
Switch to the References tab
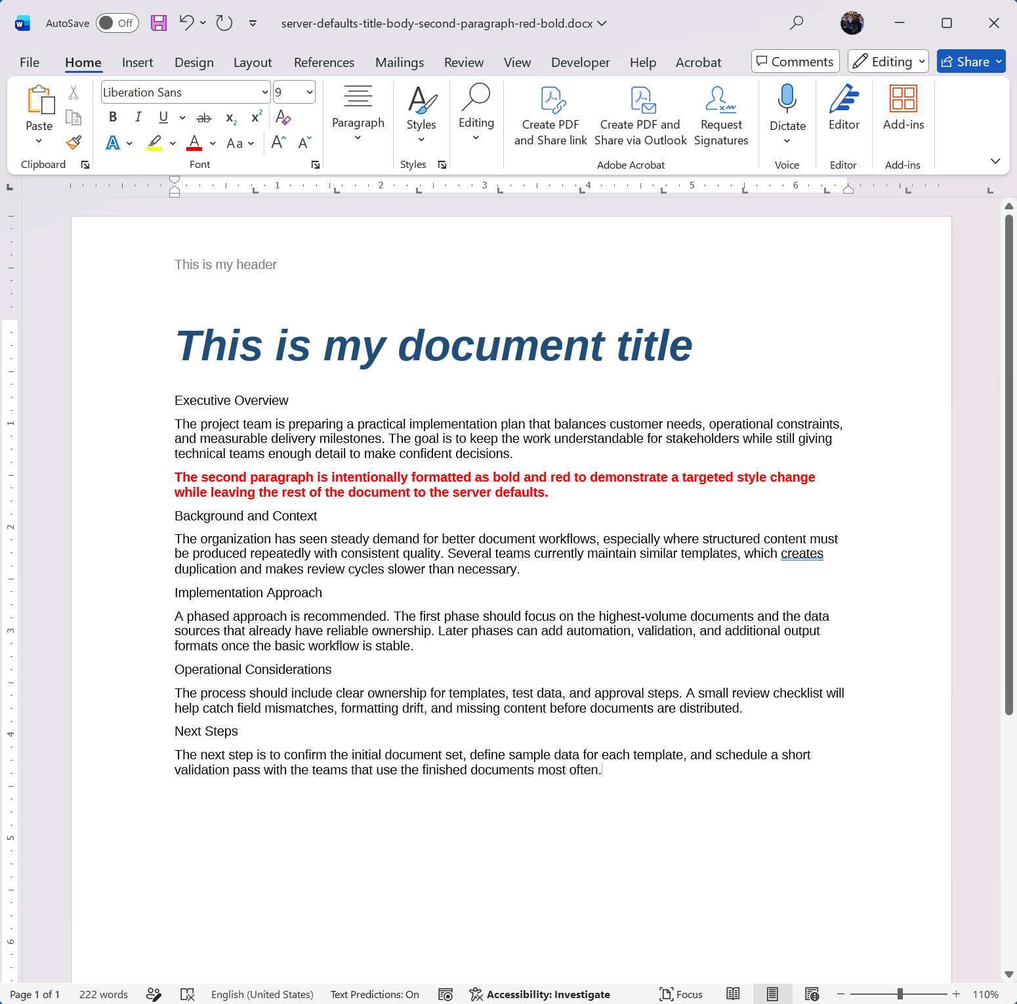[324, 62]
